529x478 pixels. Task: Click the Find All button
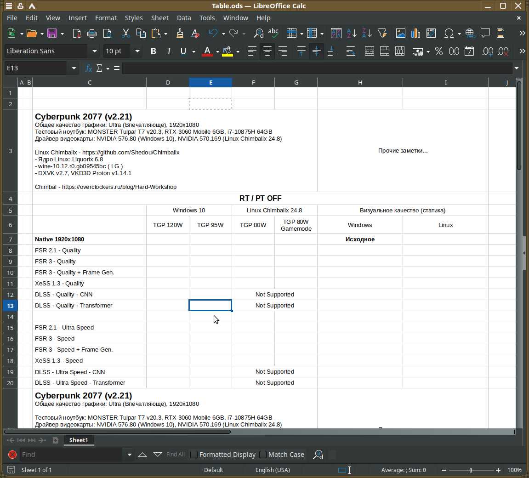pyautogui.click(x=175, y=455)
